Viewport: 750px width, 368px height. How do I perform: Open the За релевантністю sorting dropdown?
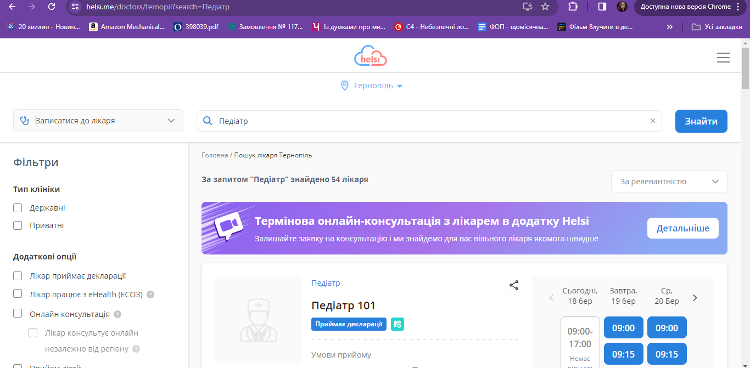click(x=669, y=182)
